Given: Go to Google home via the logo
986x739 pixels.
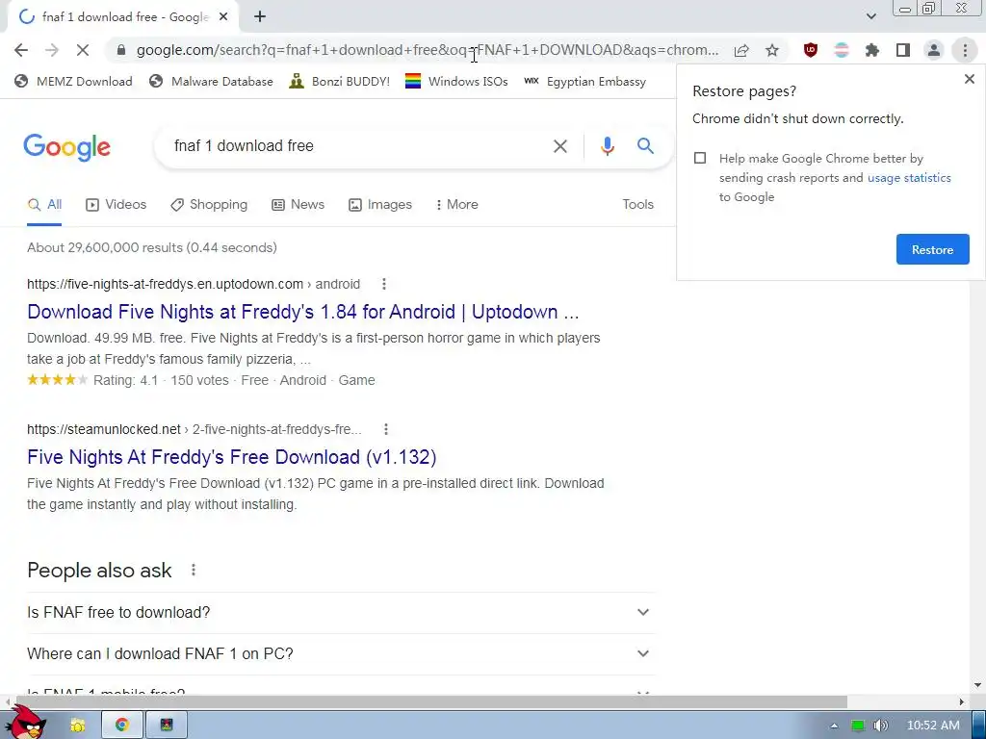Looking at the screenshot, I should 66,147.
